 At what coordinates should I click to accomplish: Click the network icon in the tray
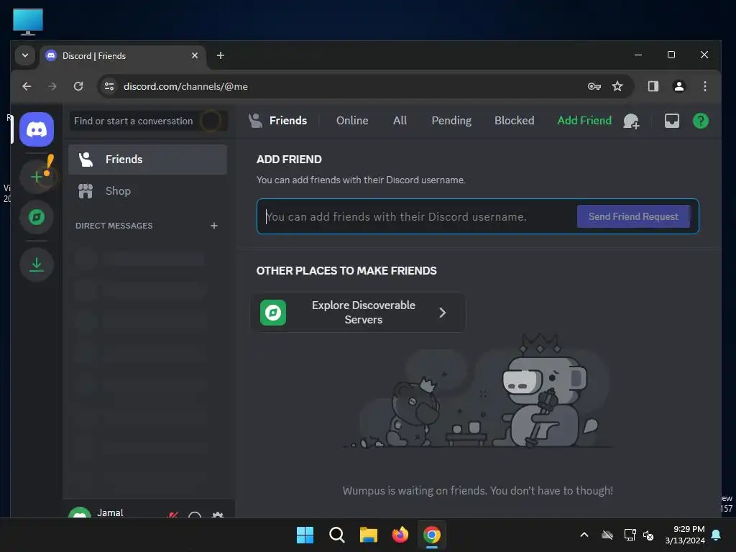pos(630,535)
